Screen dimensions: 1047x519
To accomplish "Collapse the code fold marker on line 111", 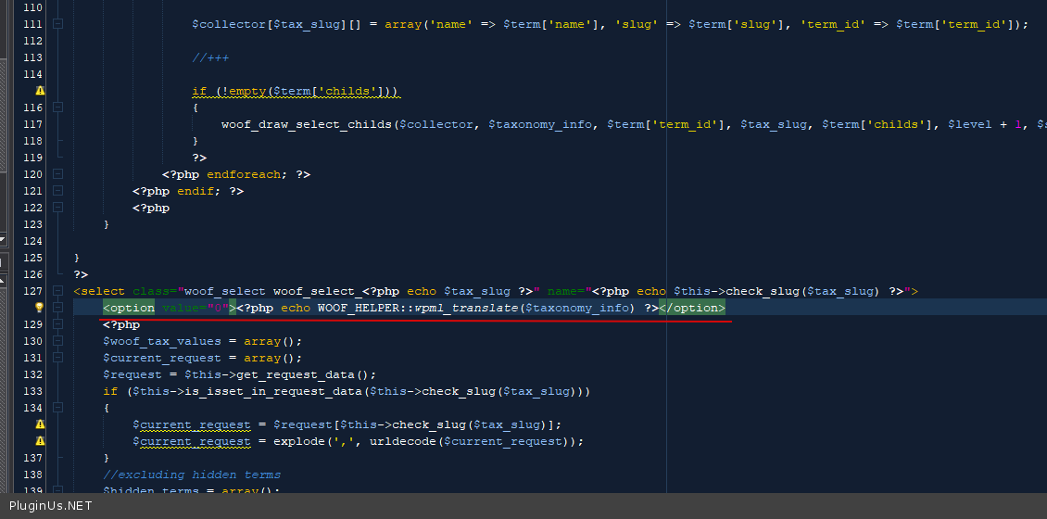I will coord(57,24).
